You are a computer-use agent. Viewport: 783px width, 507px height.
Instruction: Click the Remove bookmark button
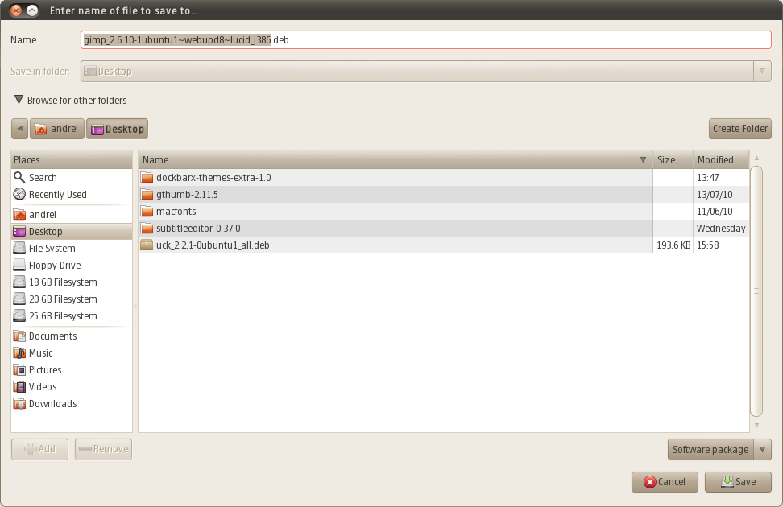click(103, 449)
